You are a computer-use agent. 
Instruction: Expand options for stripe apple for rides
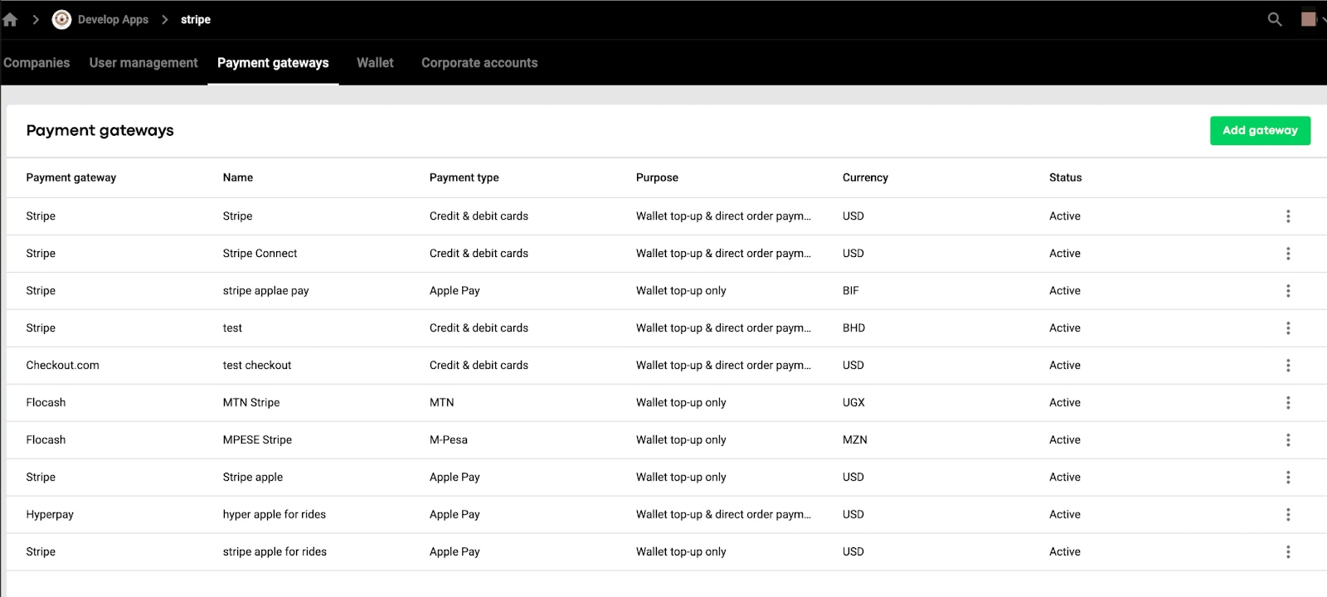(x=1288, y=552)
